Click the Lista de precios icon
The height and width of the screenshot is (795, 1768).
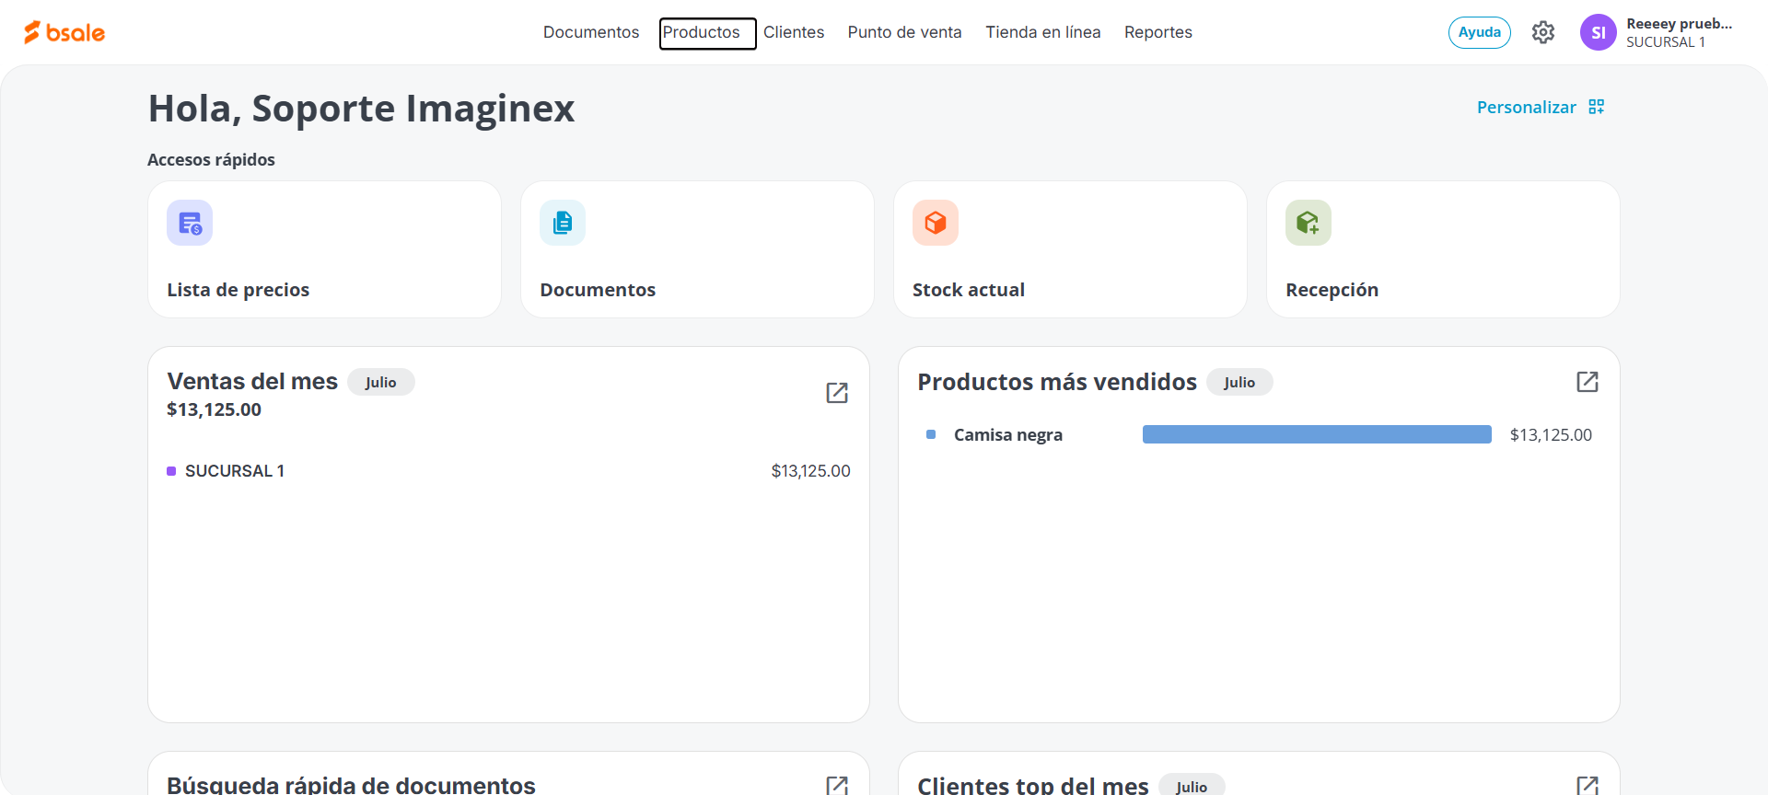pyautogui.click(x=190, y=223)
